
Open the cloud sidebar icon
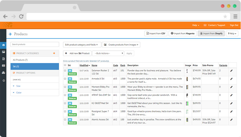pyautogui.click(x=3, y=73)
